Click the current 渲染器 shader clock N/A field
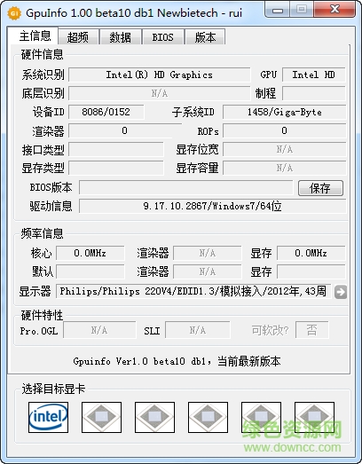 (x=208, y=254)
